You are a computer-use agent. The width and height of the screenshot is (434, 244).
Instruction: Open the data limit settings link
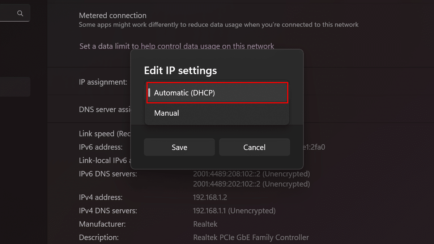click(176, 46)
